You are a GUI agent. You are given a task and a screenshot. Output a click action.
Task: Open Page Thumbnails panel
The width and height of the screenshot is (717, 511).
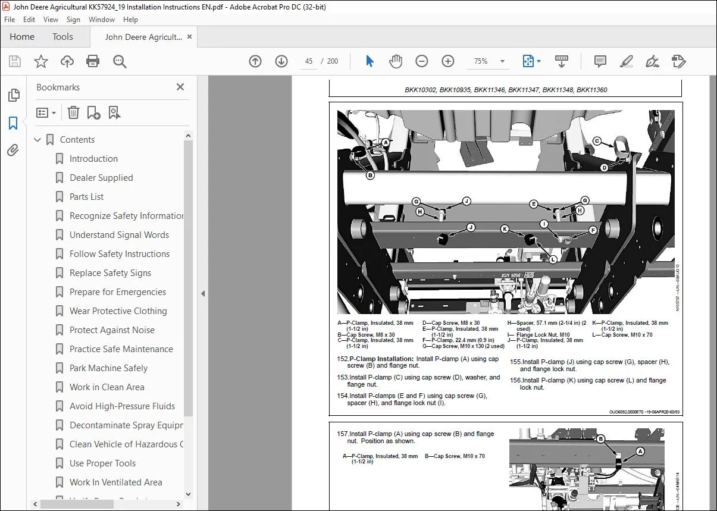click(13, 95)
